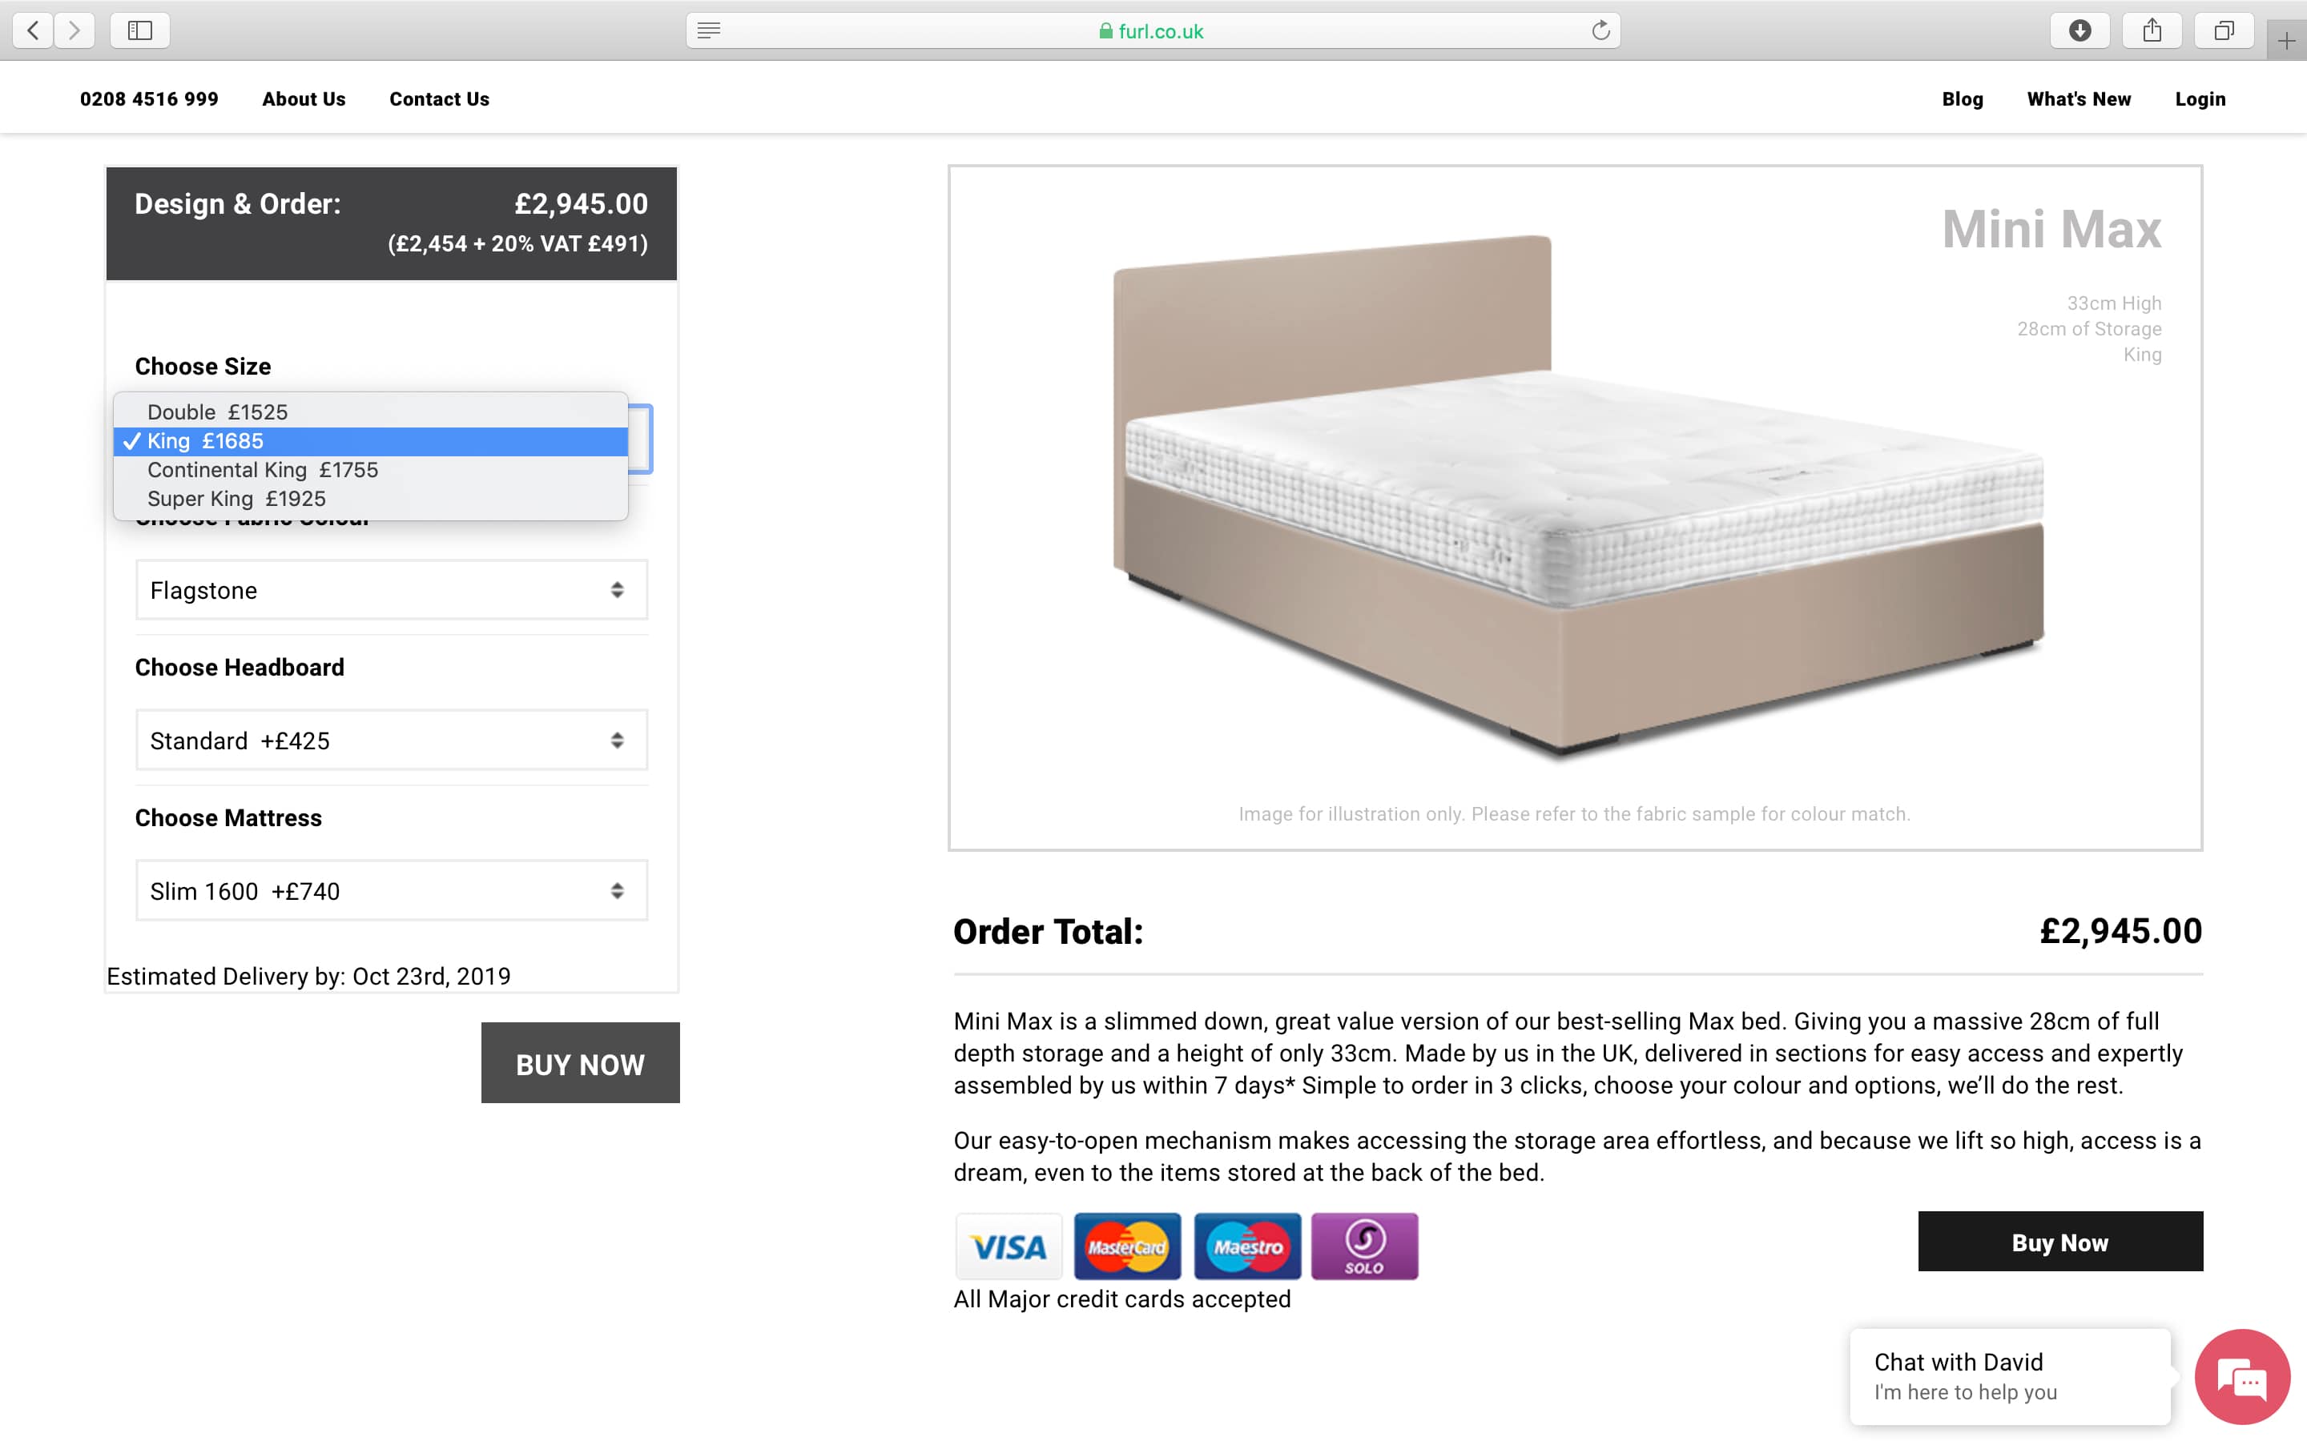Click the Share icon
Image resolution: width=2307 pixels, height=1441 pixels.
(x=2152, y=30)
